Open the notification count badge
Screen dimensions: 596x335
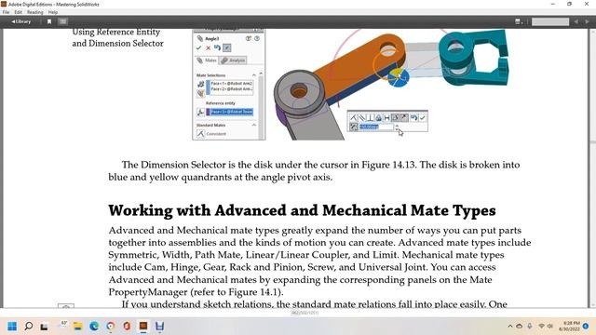586,326
